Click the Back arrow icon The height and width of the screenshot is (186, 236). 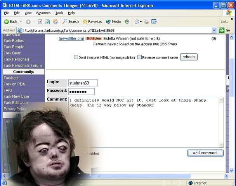(x=6, y=22)
